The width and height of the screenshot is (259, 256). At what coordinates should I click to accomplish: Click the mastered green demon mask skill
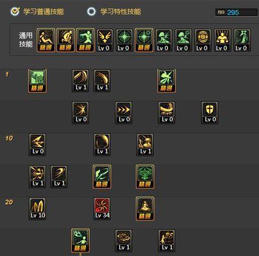click(145, 177)
